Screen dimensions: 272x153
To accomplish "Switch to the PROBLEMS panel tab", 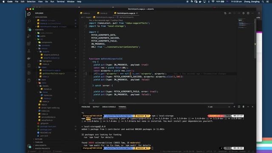I will [x=86, y=107].
